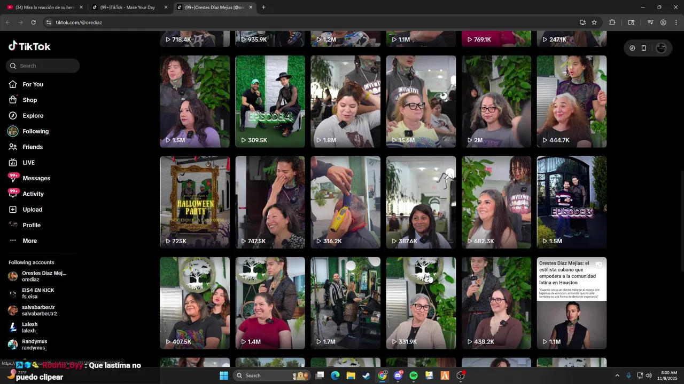Bookmark this page with star icon
This screenshot has width=684, height=384.
tap(594, 22)
